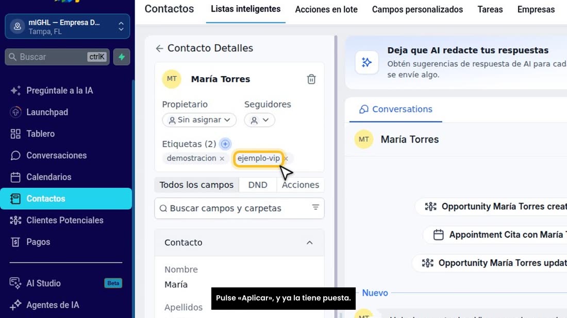Click the Contact details panel scrollbar
567x318 pixels.
[x=336, y=163]
